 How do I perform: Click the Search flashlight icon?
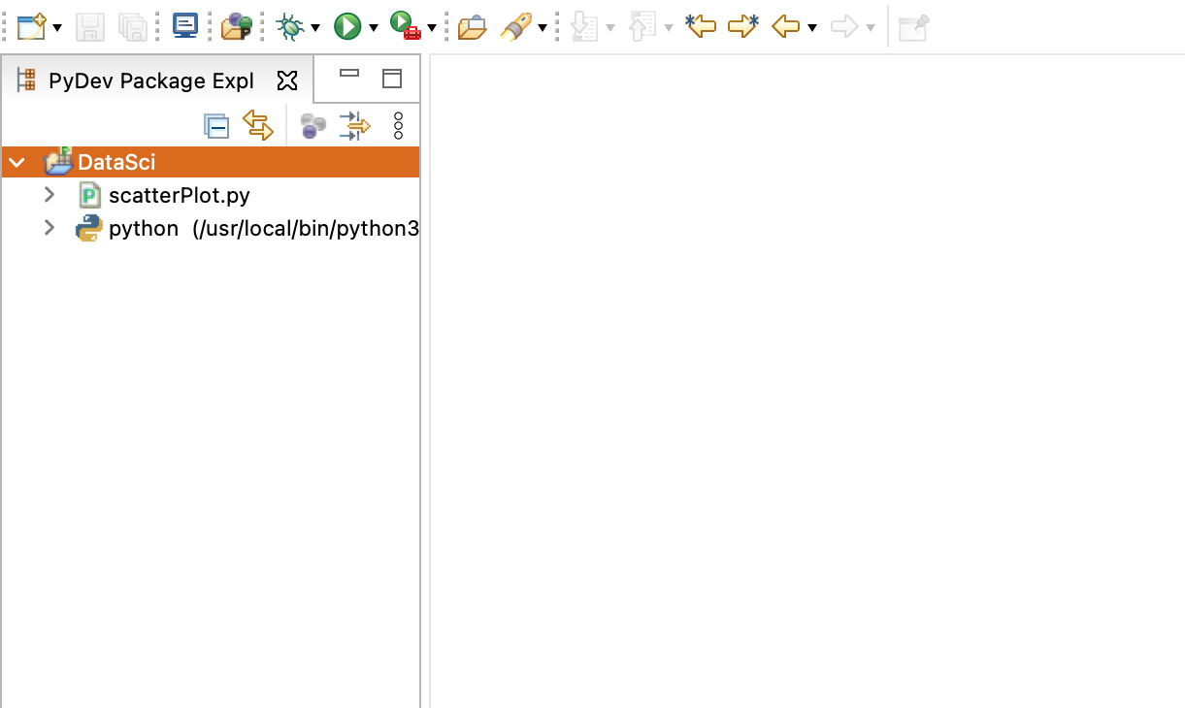pyautogui.click(x=516, y=27)
